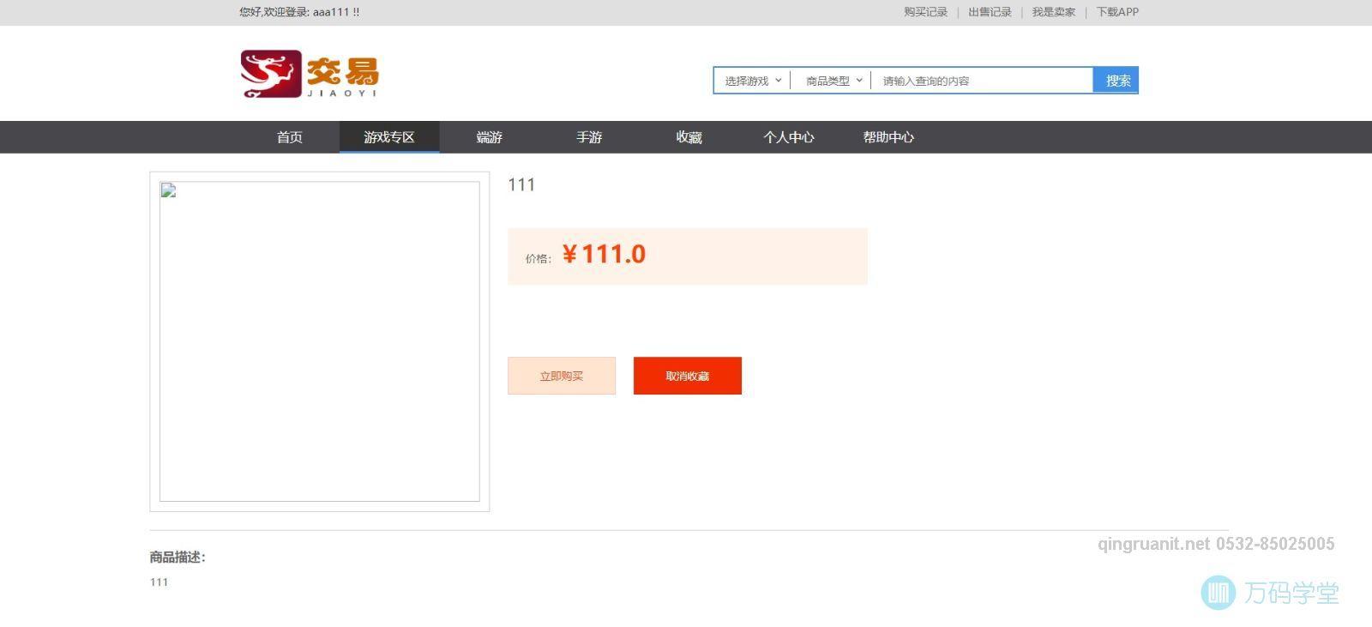Click the description text 111
Screen dimensions: 1372x627
(159, 582)
